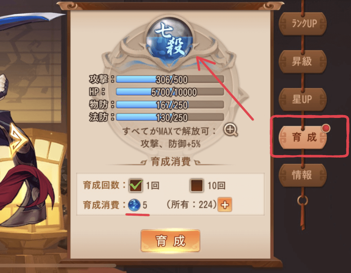Open the magnifier detail icon

(231, 130)
